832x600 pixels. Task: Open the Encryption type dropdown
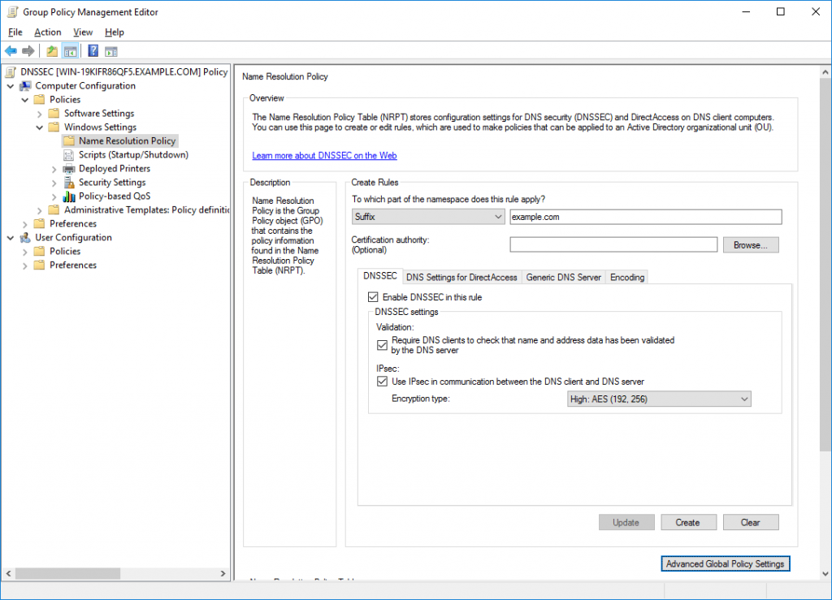[x=659, y=399]
